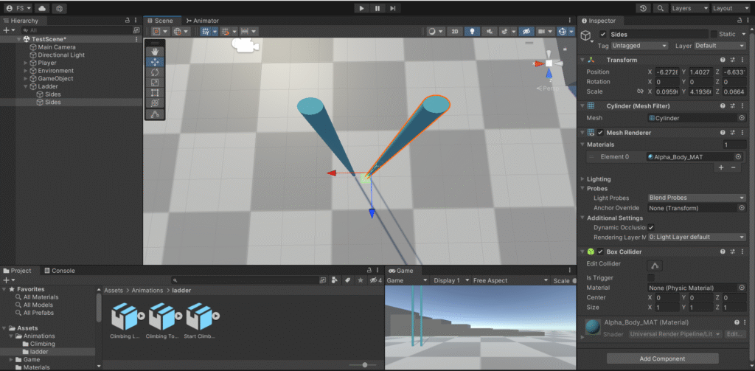This screenshot has height=371, width=755.
Task: Select the Rotate tool in scene toolbar
Action: pos(155,72)
